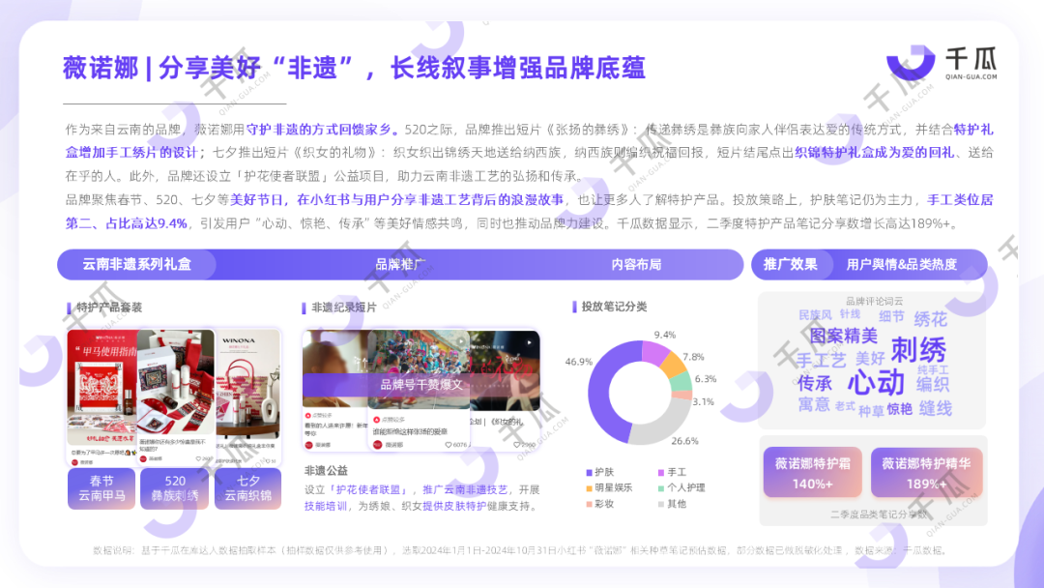This screenshot has width=1044, height=588.
Task: Click the 26.6% donut chart label
Action: (685, 441)
